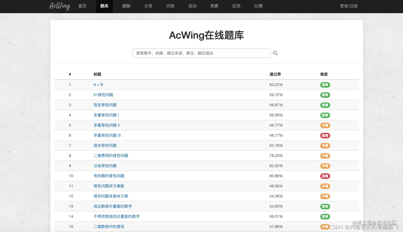Image resolution: width=403 pixels, height=232 pixels.
Task: Click 简单 badge on 多重背包问题 I row
Action: pos(325,115)
